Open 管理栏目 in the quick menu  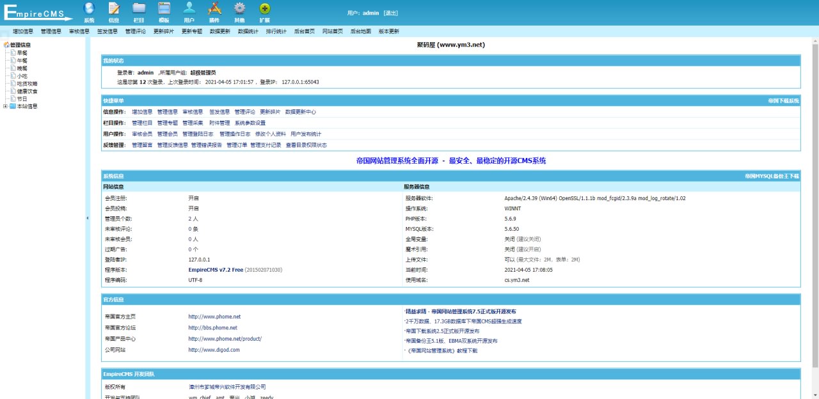(x=142, y=123)
